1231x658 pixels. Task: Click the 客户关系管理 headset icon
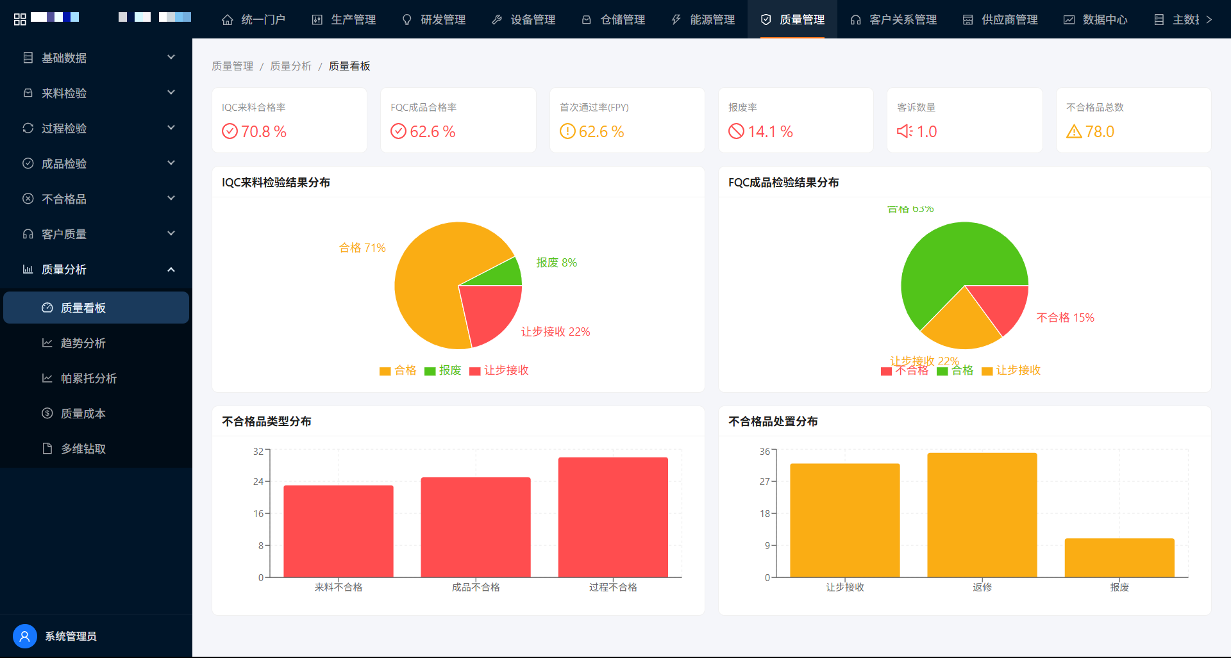[855, 20]
